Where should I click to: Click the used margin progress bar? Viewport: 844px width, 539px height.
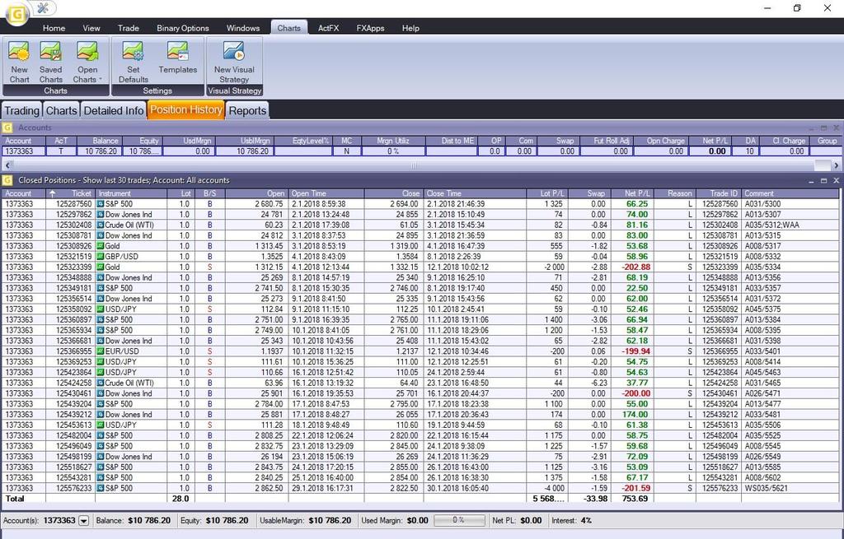tap(458, 520)
